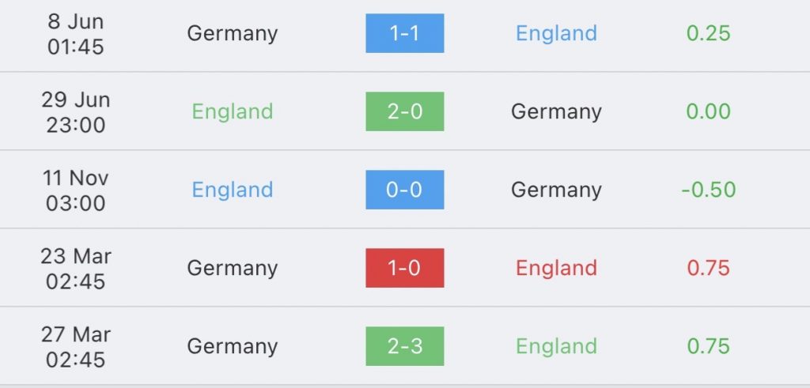This screenshot has height=388, width=810.
Task: Click blue England in the 11 Nov row
Action: [233, 190]
